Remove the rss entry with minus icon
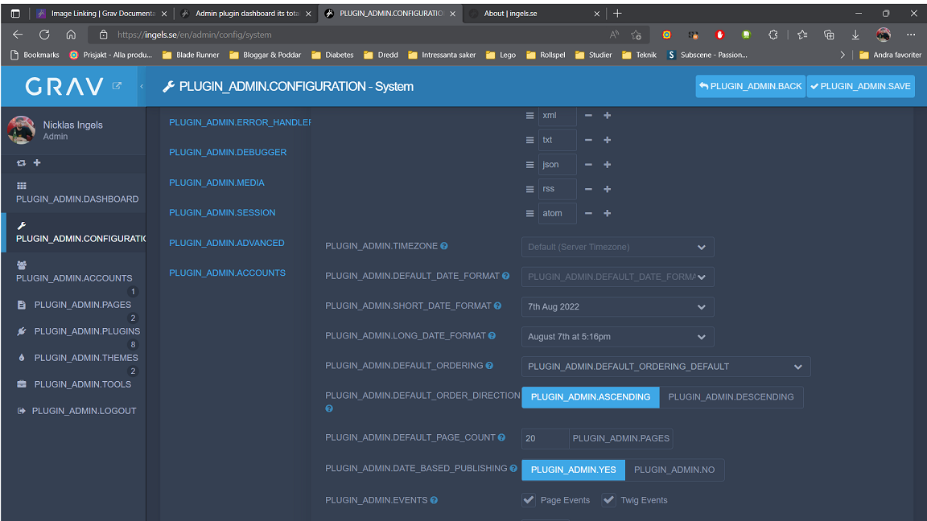Image resolution: width=927 pixels, height=521 pixels. [588, 189]
